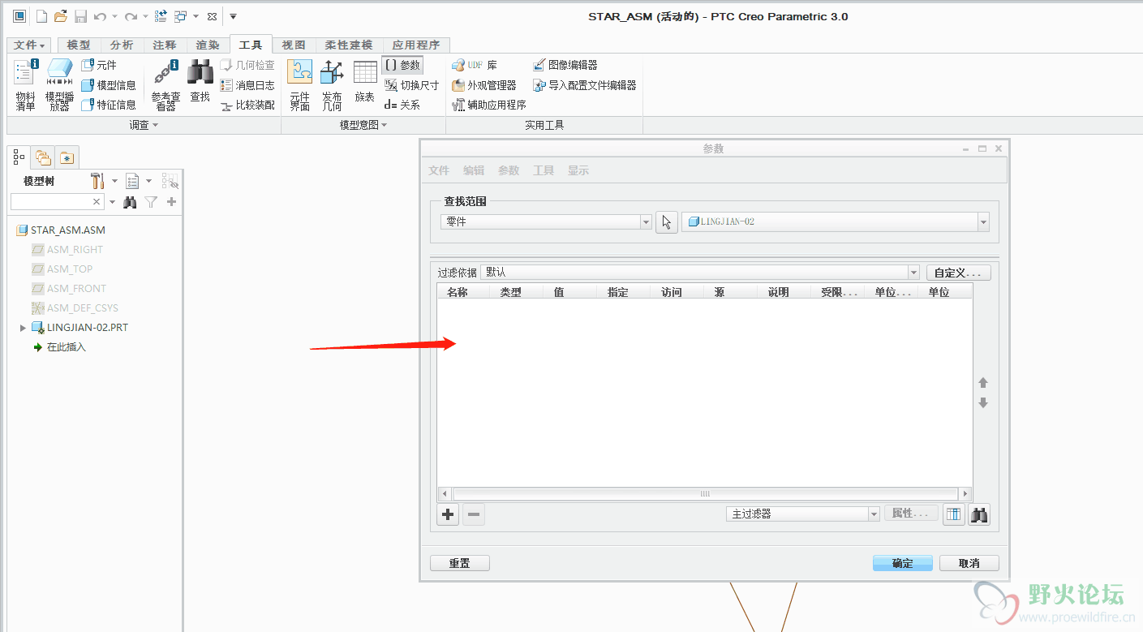This screenshot has height=632, width=1143.
Task: Open 特征信息 feature information
Action: pyautogui.click(x=109, y=105)
